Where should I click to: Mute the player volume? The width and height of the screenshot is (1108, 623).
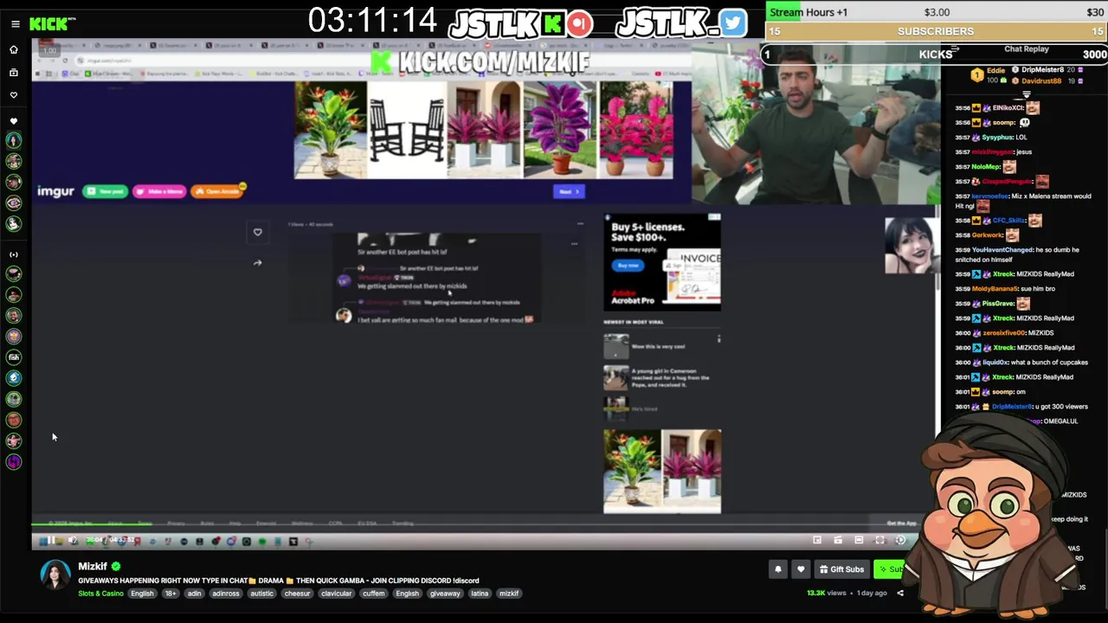pyautogui.click(x=73, y=541)
